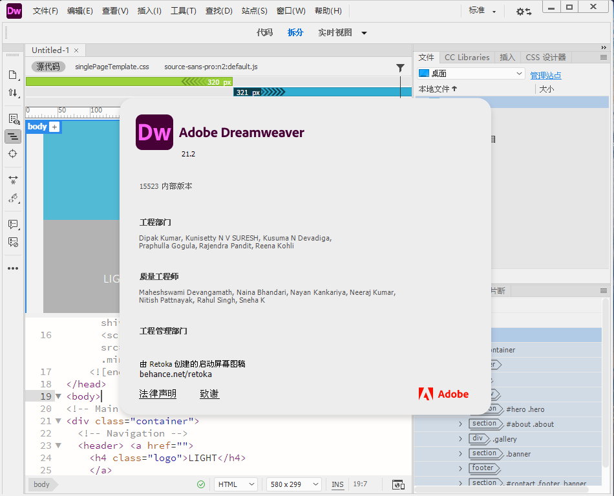Open the 标准 workspace dropdown
The height and width of the screenshot is (496, 614).
[482, 10]
